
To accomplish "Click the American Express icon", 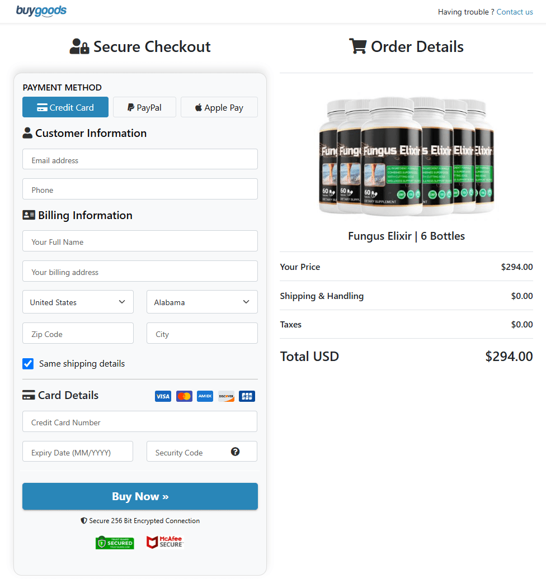I will (x=205, y=396).
